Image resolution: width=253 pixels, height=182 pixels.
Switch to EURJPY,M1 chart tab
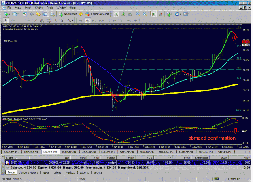pyautogui.click(x=108, y=152)
